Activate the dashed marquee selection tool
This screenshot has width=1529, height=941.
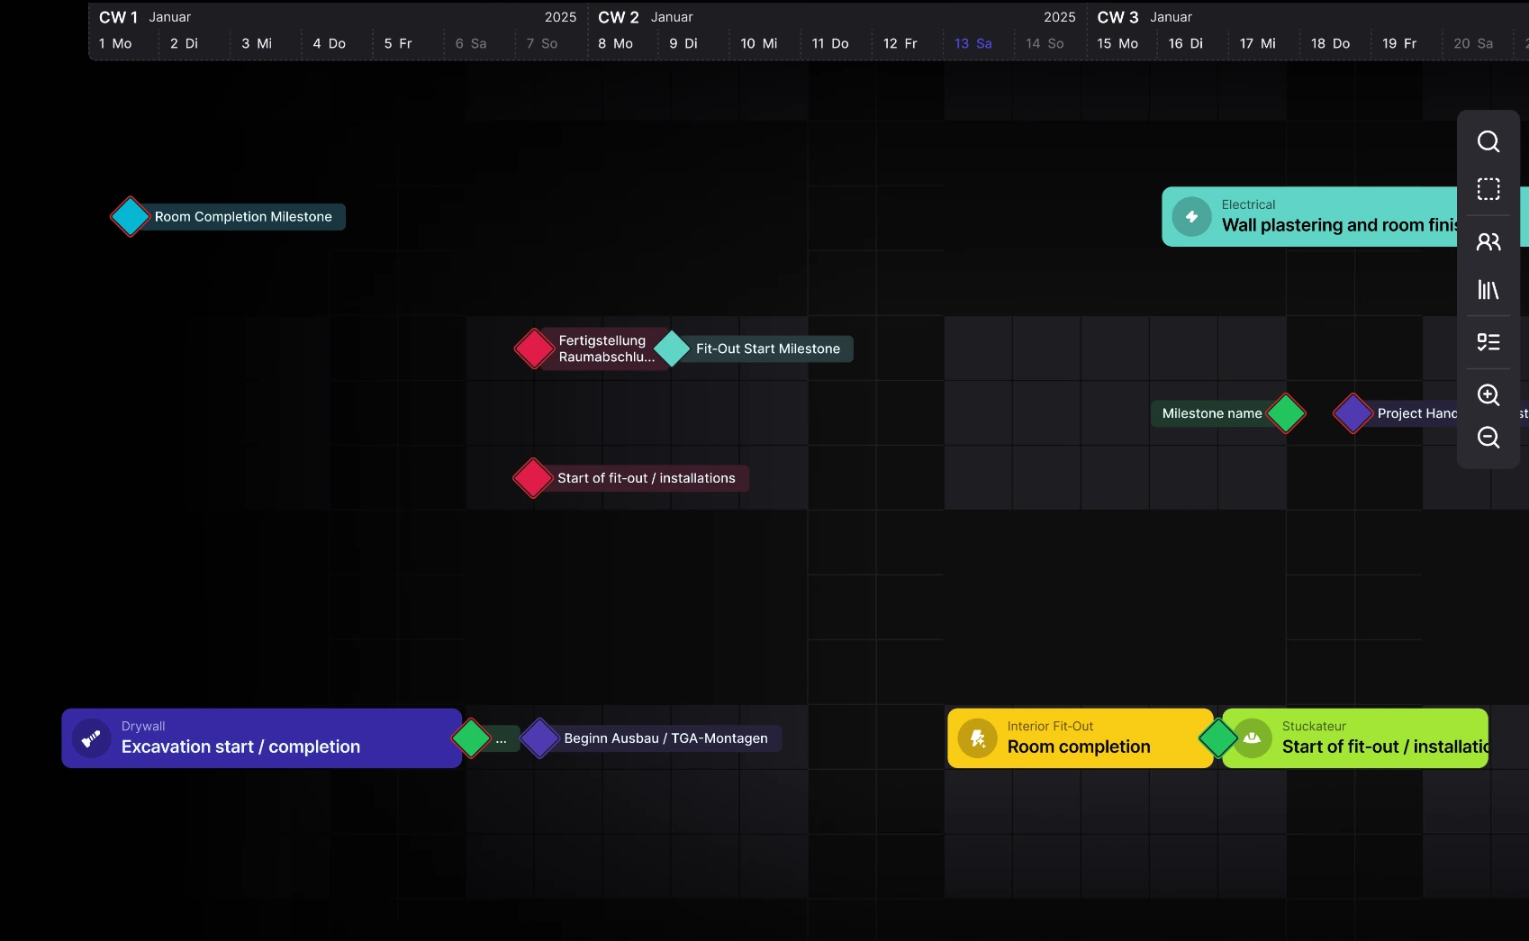(1488, 189)
